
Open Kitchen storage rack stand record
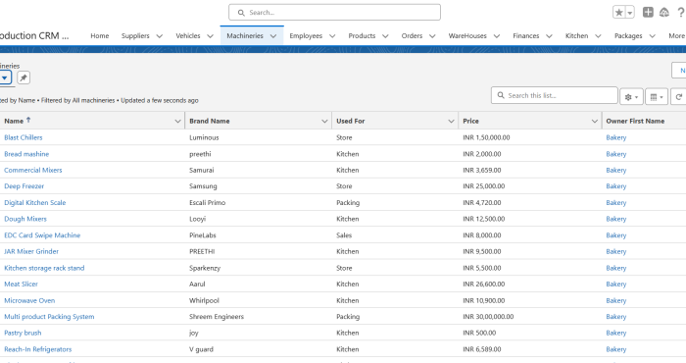click(44, 268)
